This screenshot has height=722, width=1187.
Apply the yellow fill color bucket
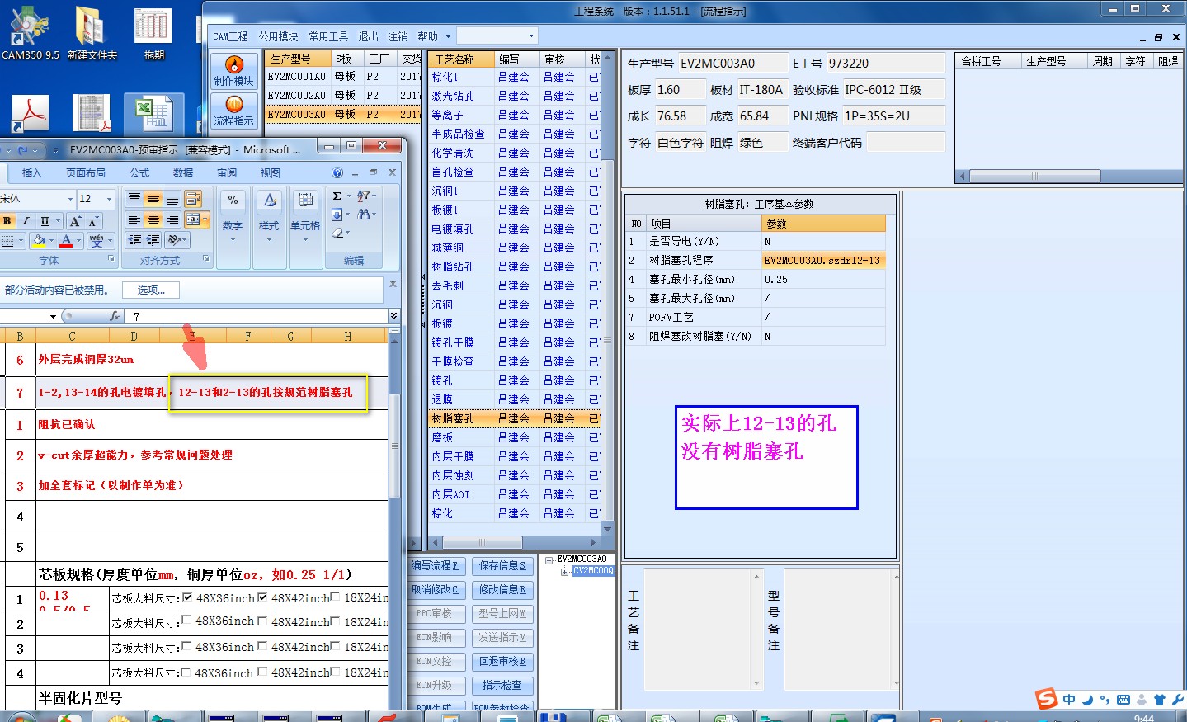(x=39, y=241)
